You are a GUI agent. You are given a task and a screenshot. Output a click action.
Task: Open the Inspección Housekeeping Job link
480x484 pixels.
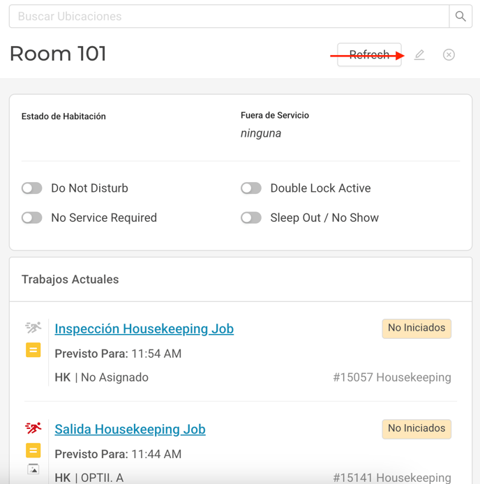coord(144,328)
